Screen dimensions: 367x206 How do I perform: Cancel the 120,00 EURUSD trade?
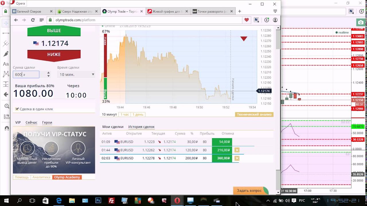click(x=237, y=150)
